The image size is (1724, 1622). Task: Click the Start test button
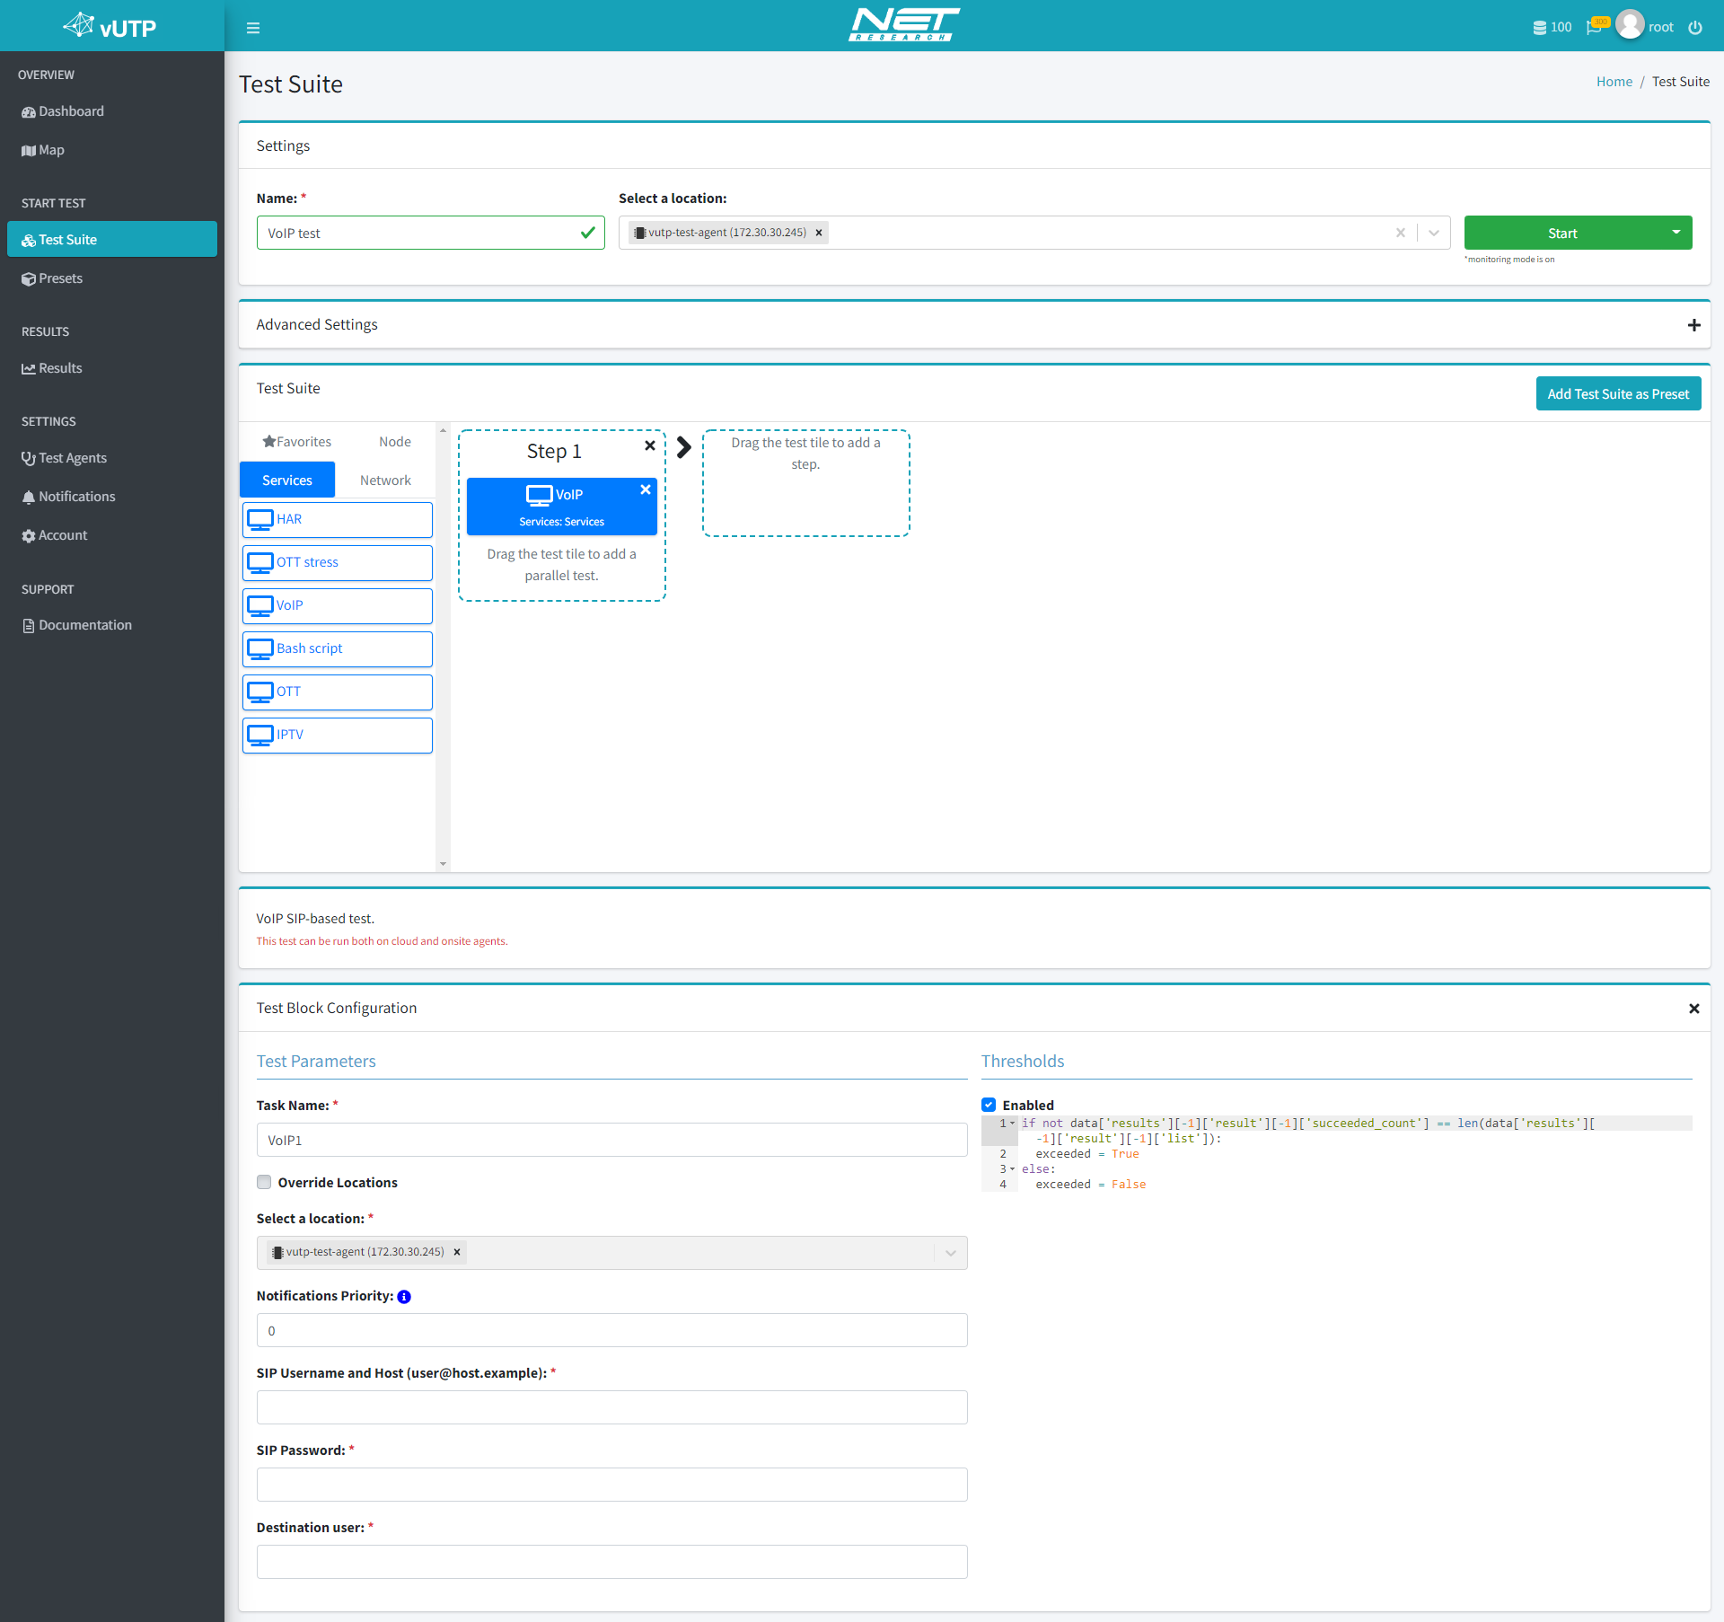[1561, 232]
